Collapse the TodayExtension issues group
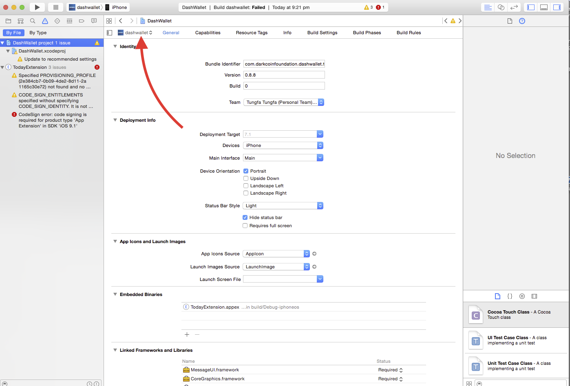The width and height of the screenshot is (570, 386). pos(2,67)
